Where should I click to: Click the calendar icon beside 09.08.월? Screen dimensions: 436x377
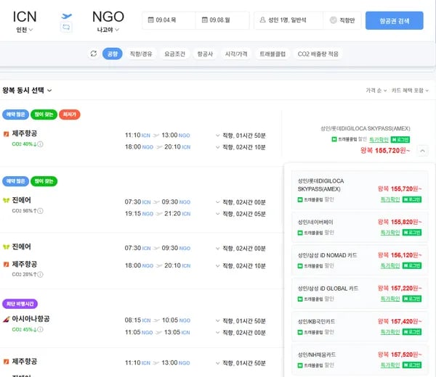pyautogui.click(x=205, y=20)
